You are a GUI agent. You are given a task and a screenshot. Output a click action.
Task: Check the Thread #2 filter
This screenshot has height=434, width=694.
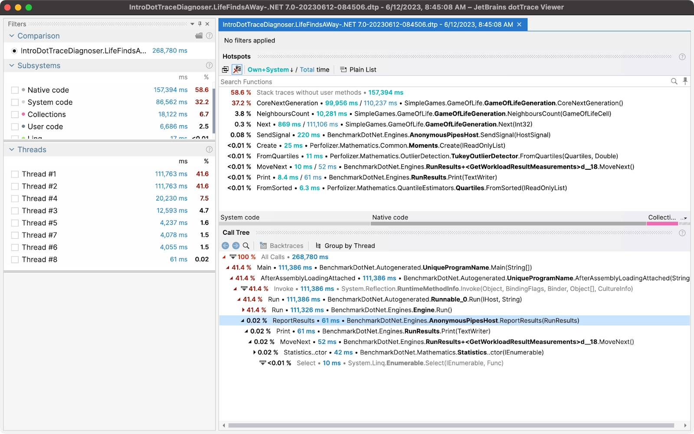tap(15, 186)
